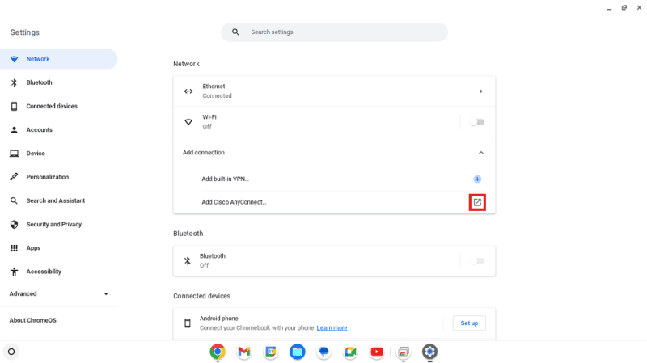Collapse the Add connection section
Viewport: 647px width, 363px height.
click(480, 152)
